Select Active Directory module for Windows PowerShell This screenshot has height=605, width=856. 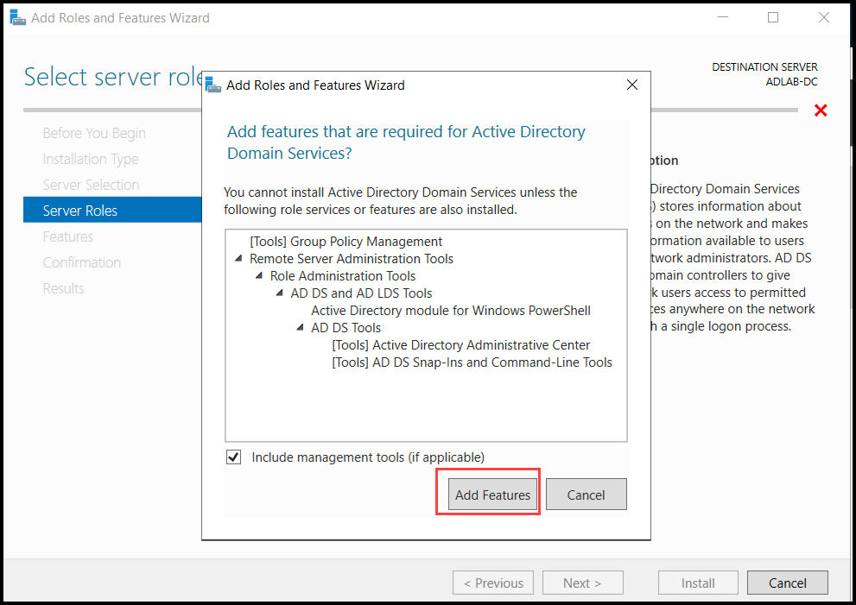[450, 311]
